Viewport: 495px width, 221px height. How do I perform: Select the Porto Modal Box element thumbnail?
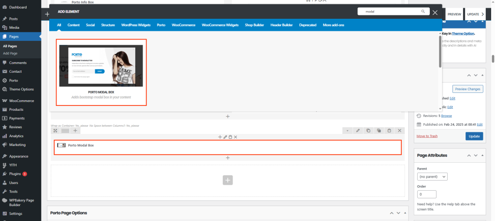tap(101, 65)
